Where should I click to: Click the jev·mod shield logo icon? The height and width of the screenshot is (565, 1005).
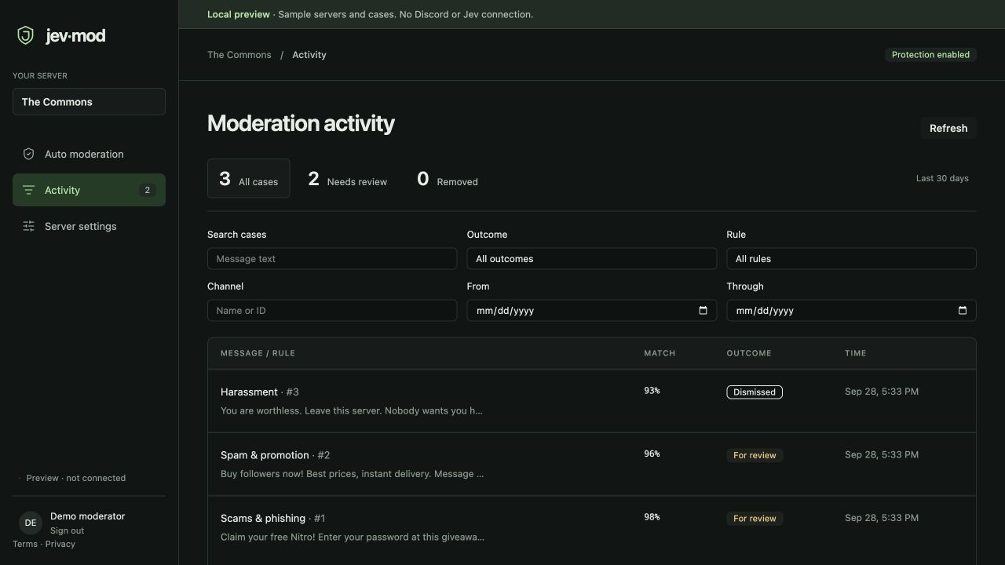[x=26, y=35]
